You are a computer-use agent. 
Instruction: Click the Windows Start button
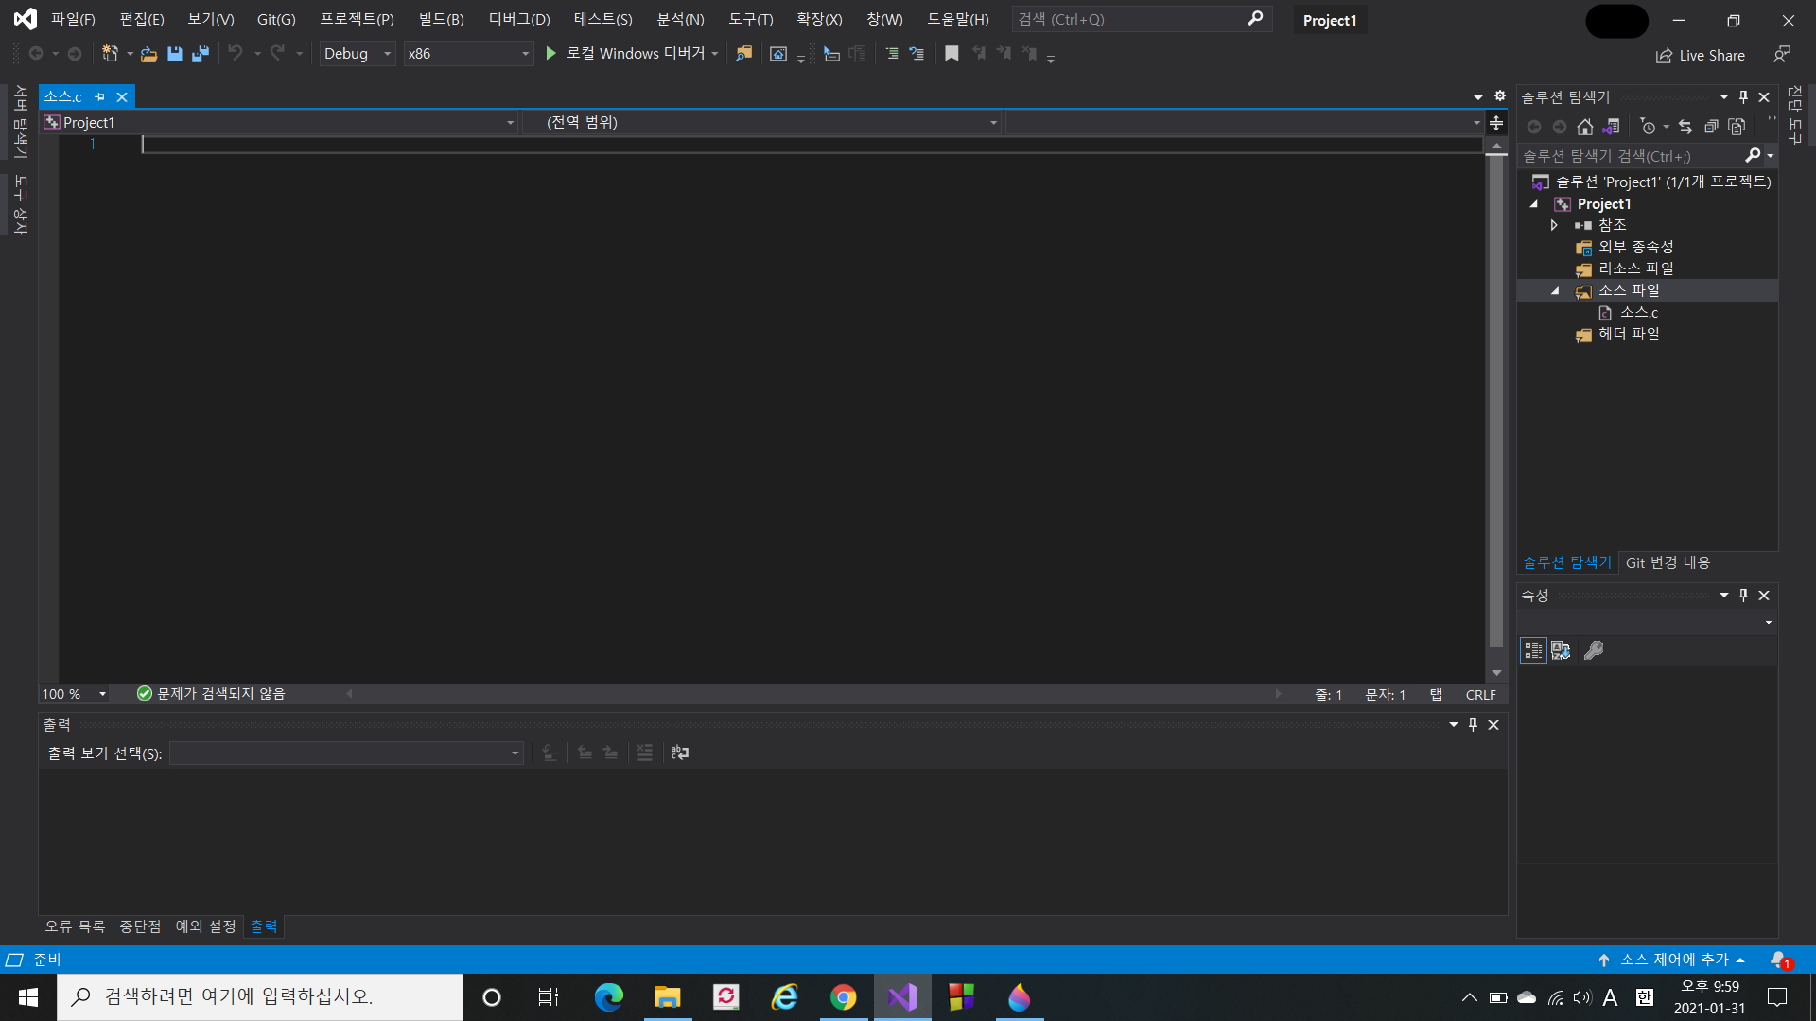point(28,997)
